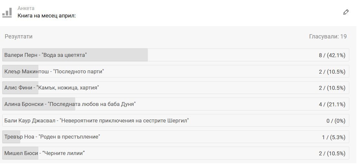Click the "0 / (0%)" vote result

tap(336, 121)
